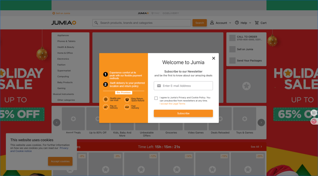Click the Fast Delivery icon

click(127, 107)
